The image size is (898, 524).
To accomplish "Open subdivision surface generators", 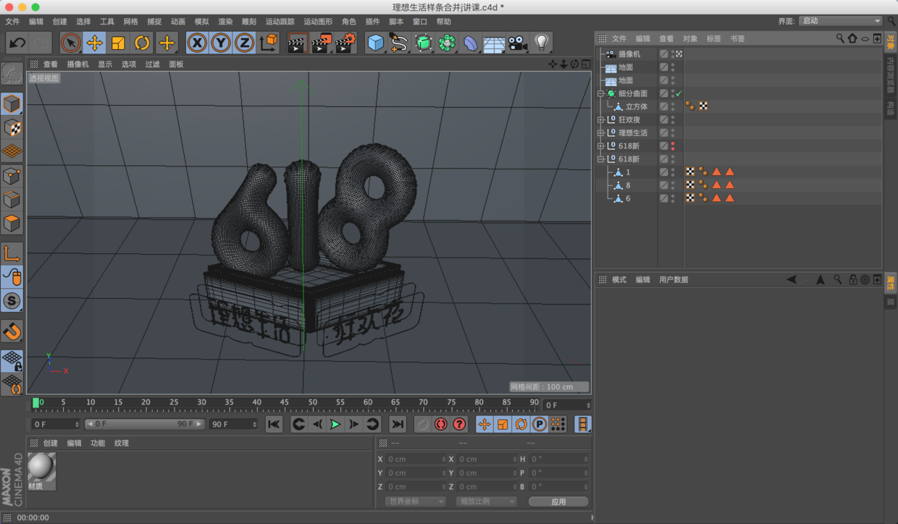I will pos(423,43).
